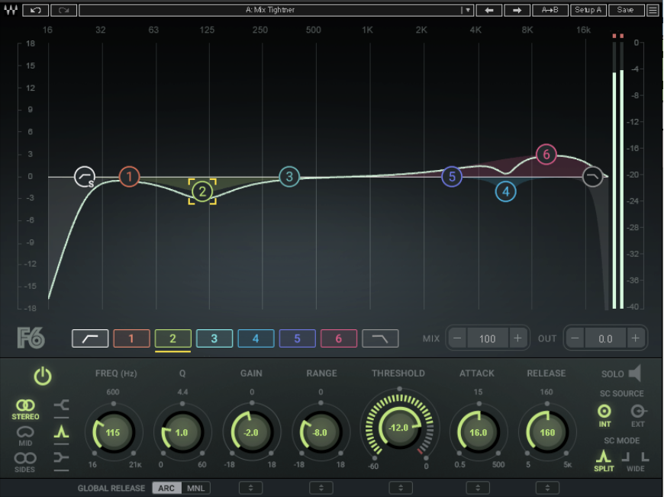Select the high-pass filter band tab
The image size is (664, 497).
(x=90, y=338)
